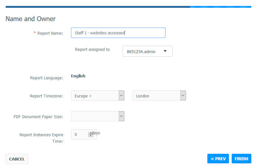Click the CANCEL button
The image size is (256, 168).
click(17, 159)
